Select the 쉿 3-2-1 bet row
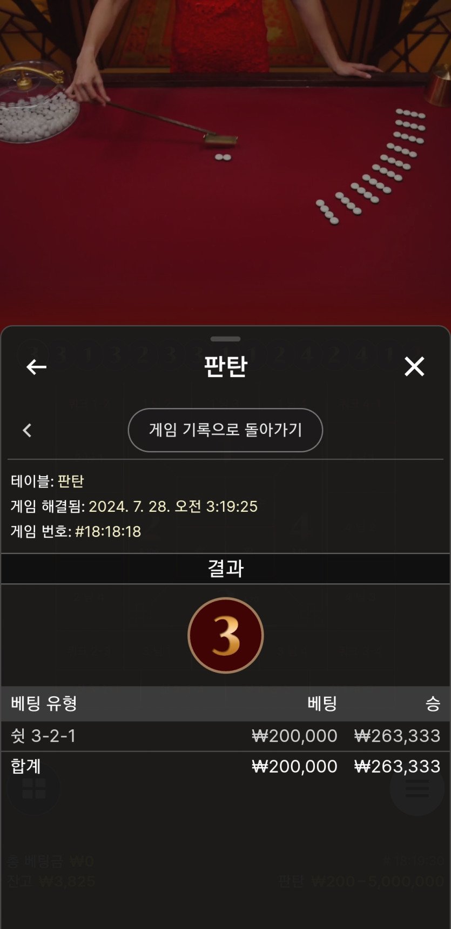The height and width of the screenshot is (929, 451). 225,736
